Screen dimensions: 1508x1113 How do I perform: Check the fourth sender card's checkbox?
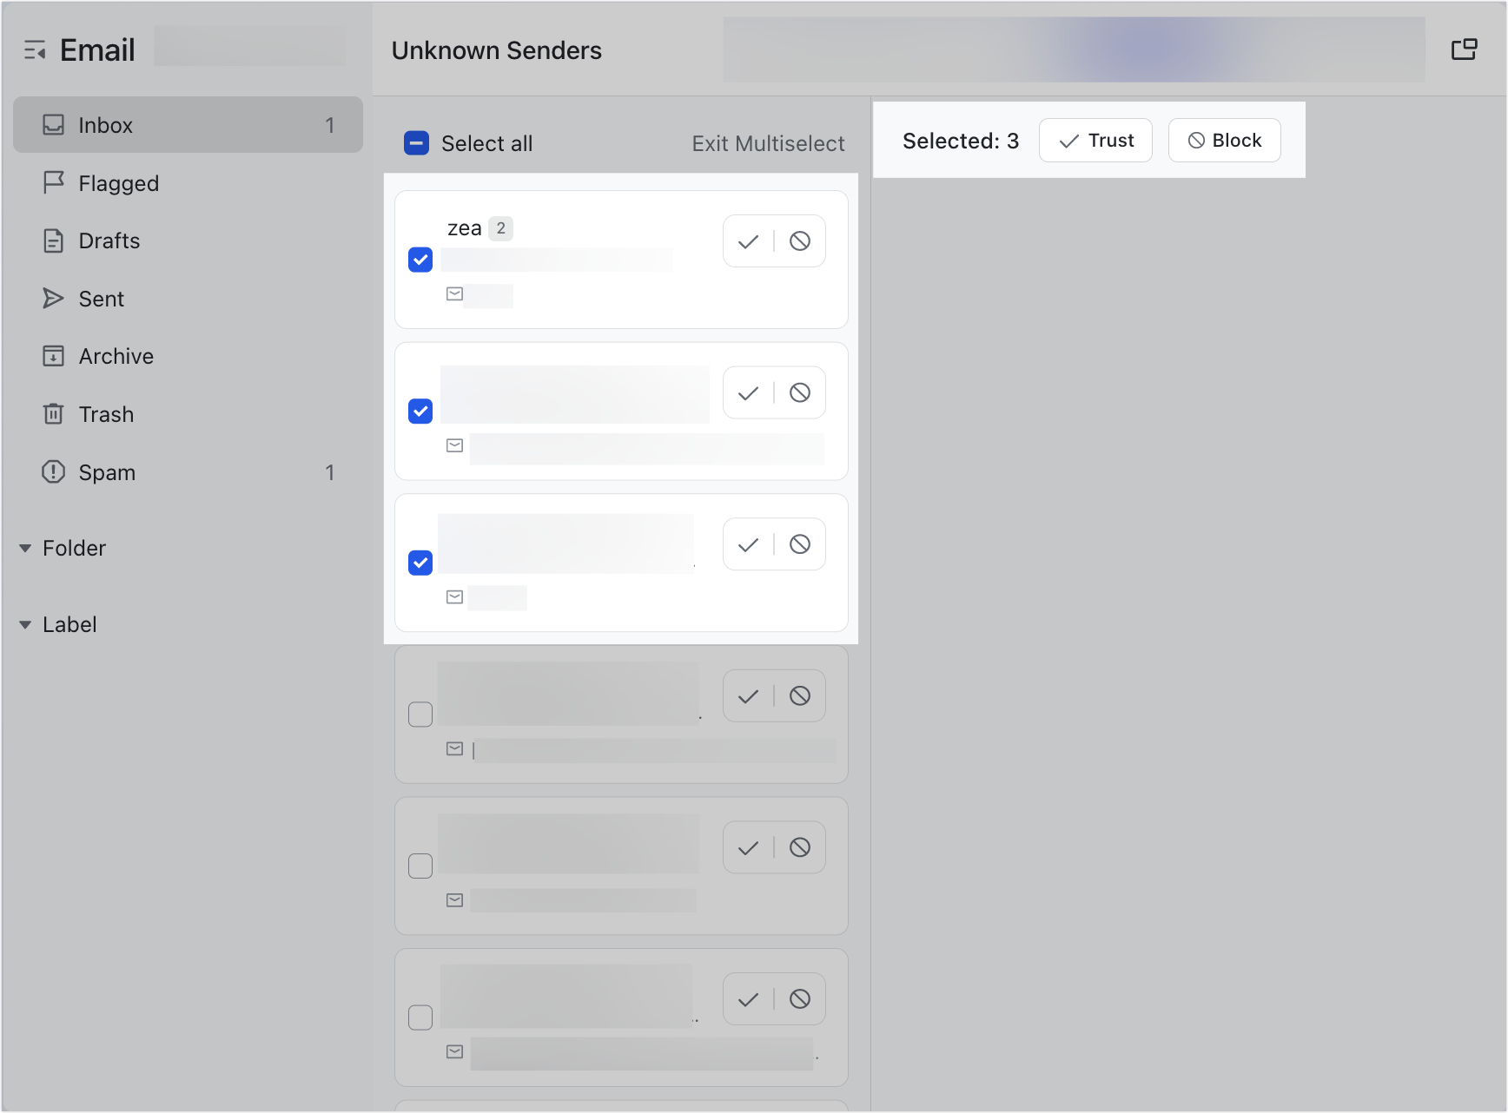pyautogui.click(x=420, y=715)
